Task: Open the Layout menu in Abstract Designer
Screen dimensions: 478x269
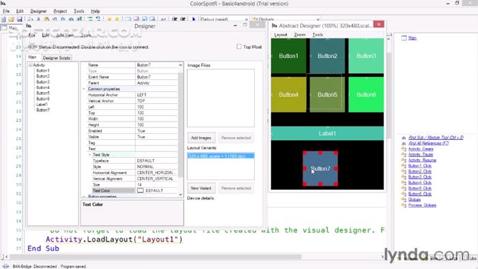Action: (x=281, y=35)
